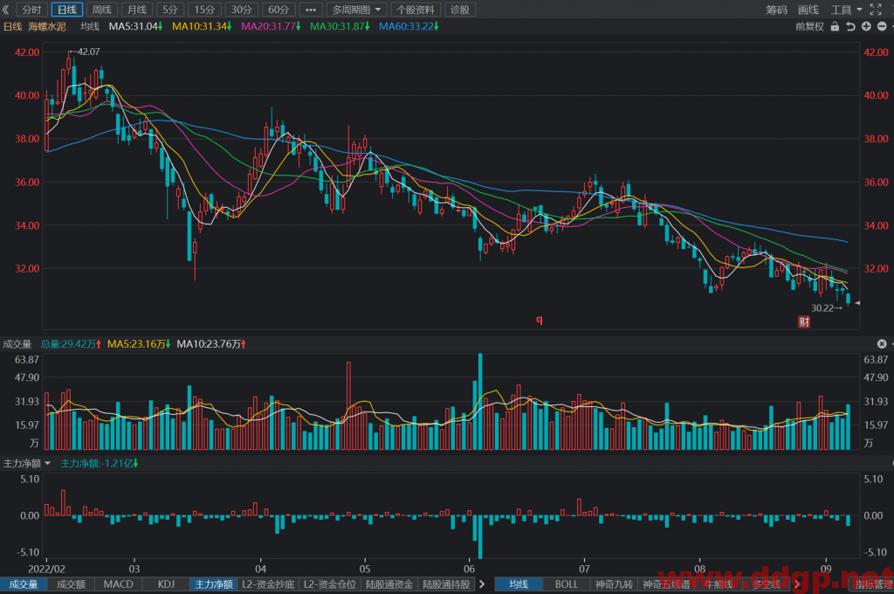
Task: Select the 主力净额 indicator tab
Action: coord(213,584)
